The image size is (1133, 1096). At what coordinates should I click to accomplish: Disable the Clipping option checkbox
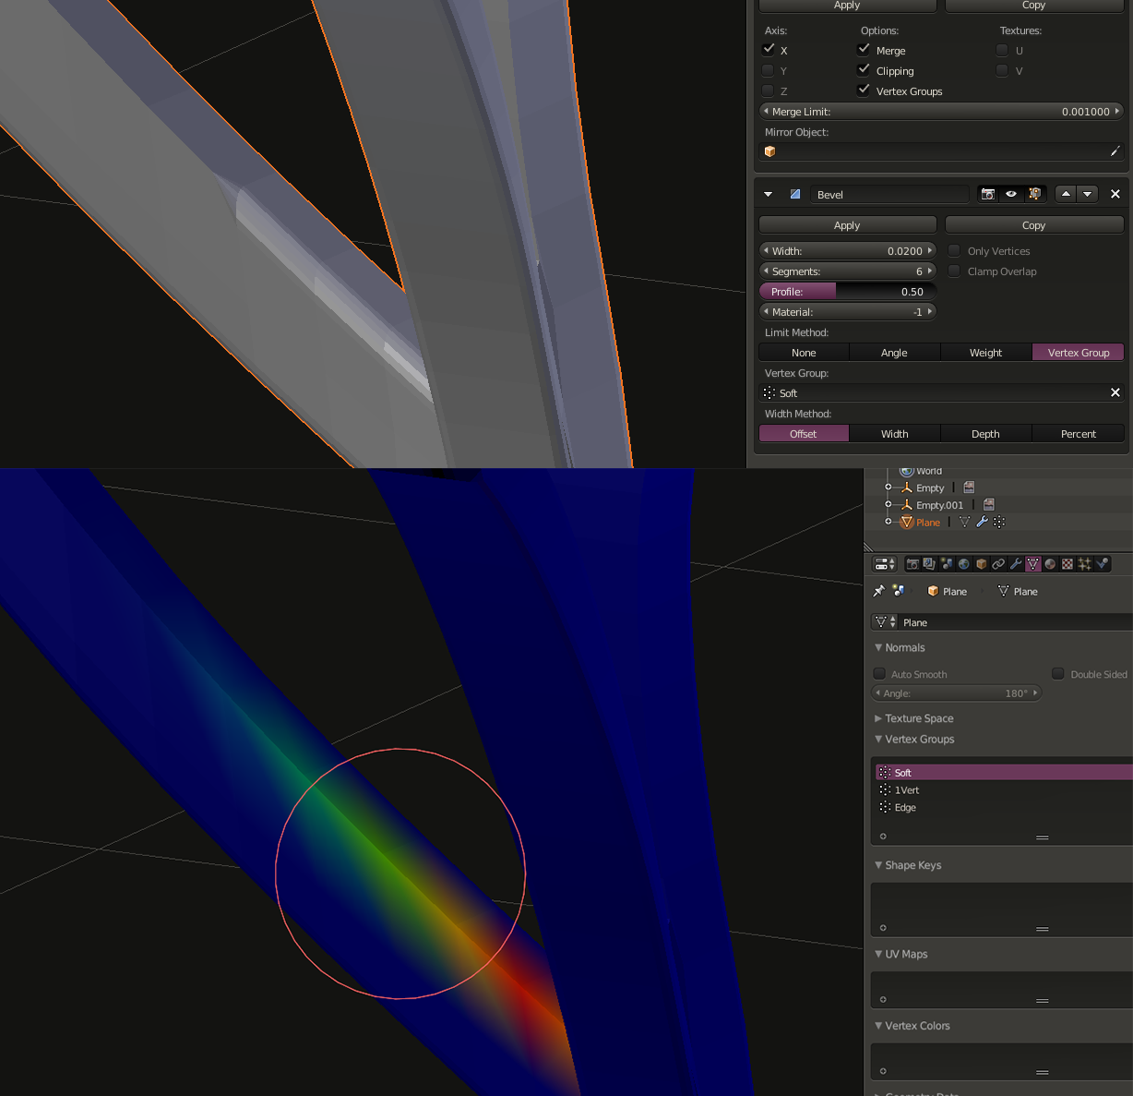[864, 70]
